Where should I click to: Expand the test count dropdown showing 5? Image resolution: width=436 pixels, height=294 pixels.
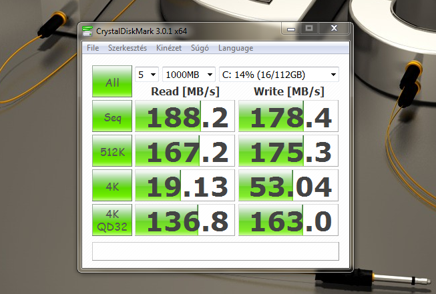point(147,75)
